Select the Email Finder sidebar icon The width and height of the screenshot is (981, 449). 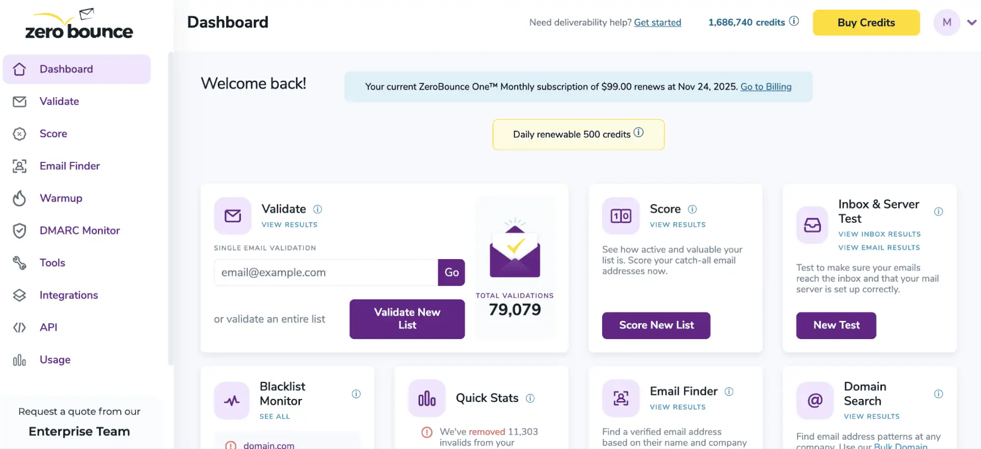[x=20, y=166]
